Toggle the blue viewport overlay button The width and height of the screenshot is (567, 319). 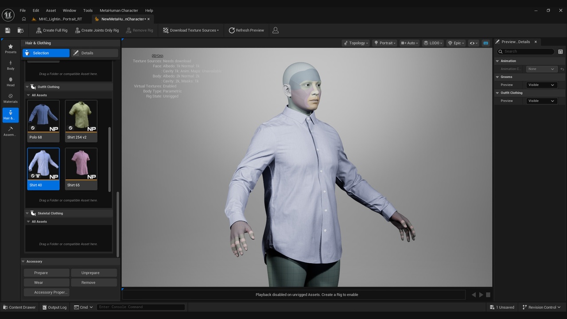click(485, 43)
